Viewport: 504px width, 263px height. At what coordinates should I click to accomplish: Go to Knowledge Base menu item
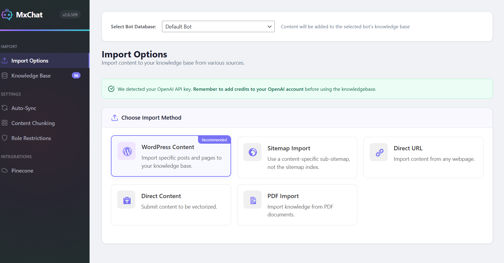[31, 76]
